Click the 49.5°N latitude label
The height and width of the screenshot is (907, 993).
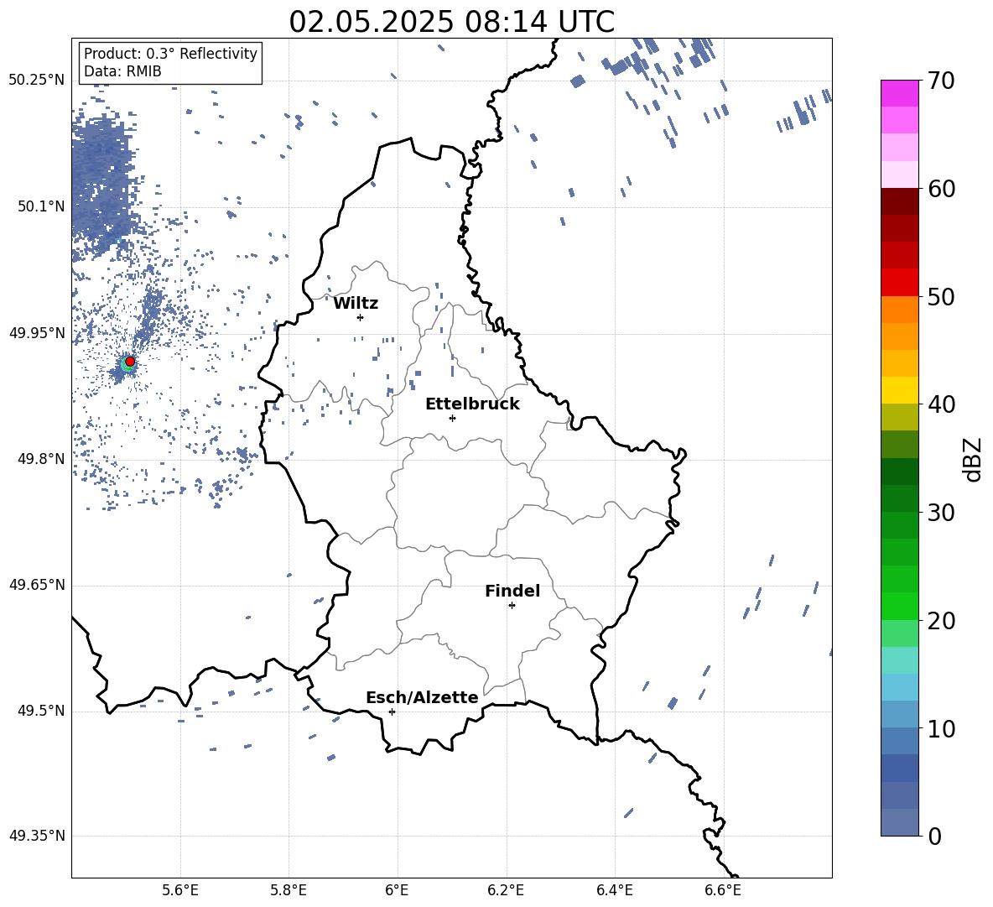pyautogui.click(x=41, y=710)
